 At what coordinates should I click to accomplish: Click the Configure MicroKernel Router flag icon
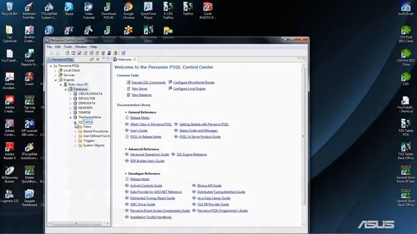click(x=170, y=83)
